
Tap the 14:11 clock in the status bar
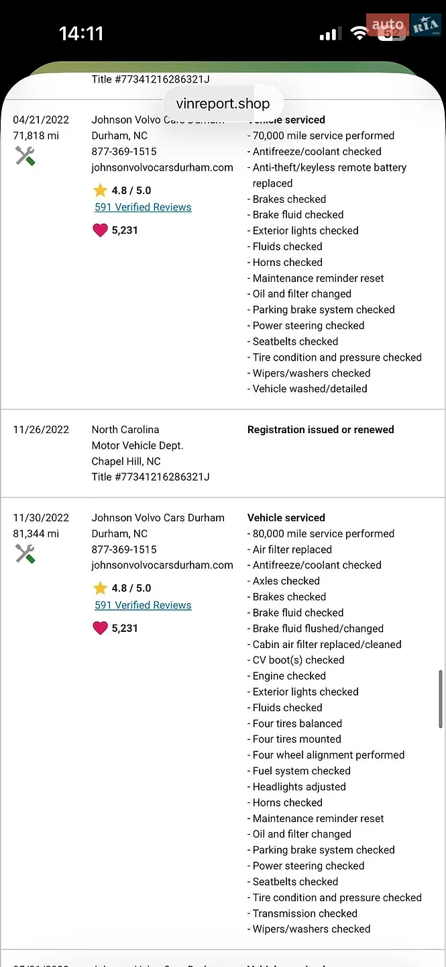pos(81,34)
